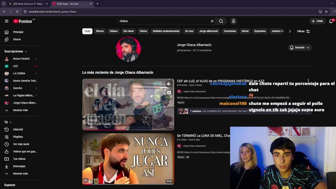The width and height of the screenshot is (336, 189).
Task: Click the address bar URL
Action: pyautogui.click(x=52, y=12)
